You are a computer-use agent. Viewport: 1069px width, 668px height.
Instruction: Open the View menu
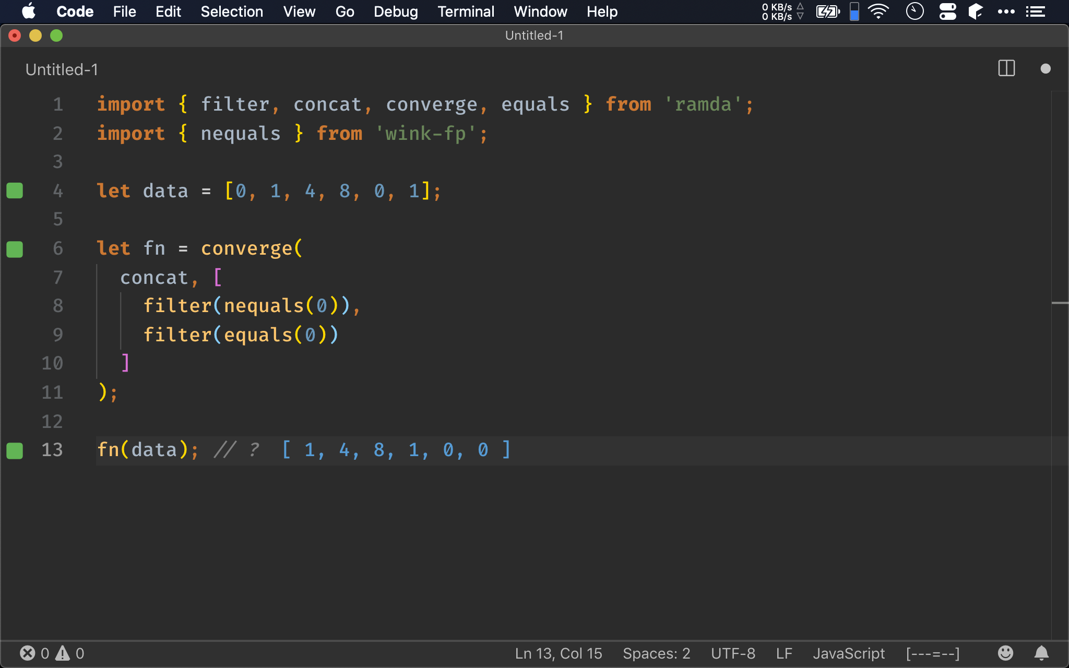299,11
